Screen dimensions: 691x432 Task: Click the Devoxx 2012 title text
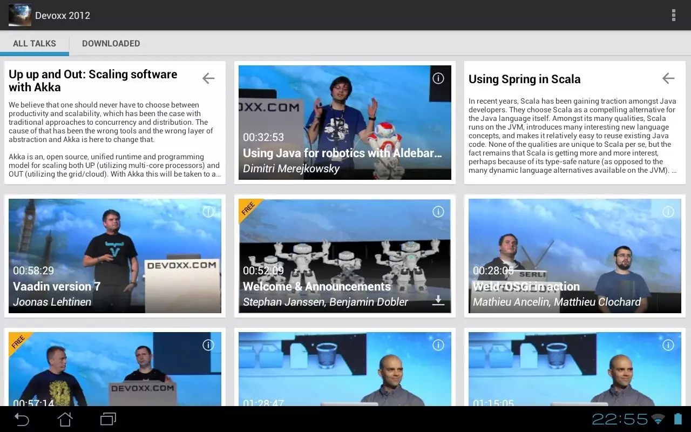point(63,15)
